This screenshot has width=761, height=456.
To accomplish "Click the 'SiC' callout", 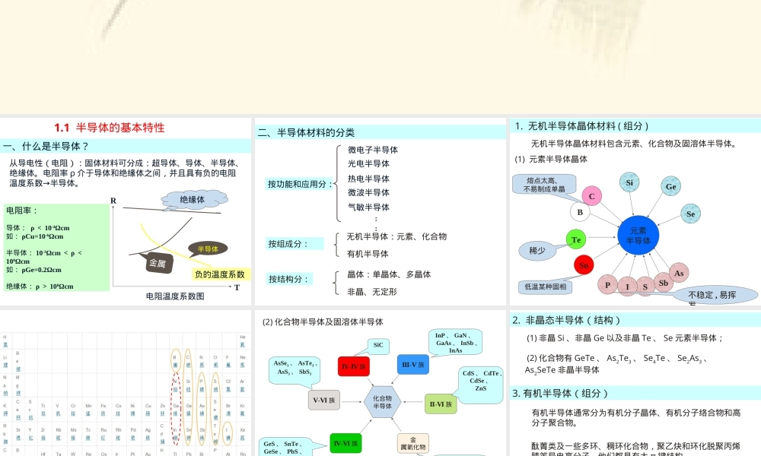I will [x=378, y=346].
